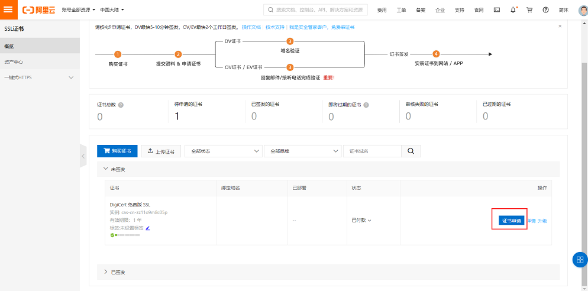Open the 全部品牌 brand filter dropdown
Image resolution: width=588 pixels, height=291 pixels.
[x=302, y=151]
